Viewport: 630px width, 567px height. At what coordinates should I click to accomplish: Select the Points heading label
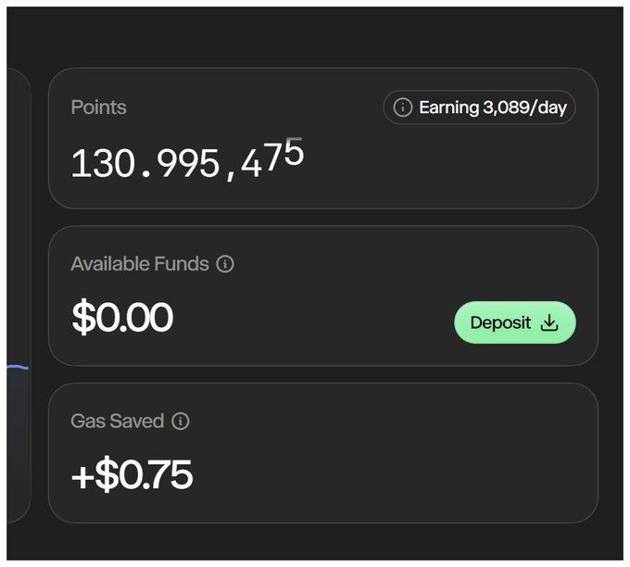coord(98,107)
